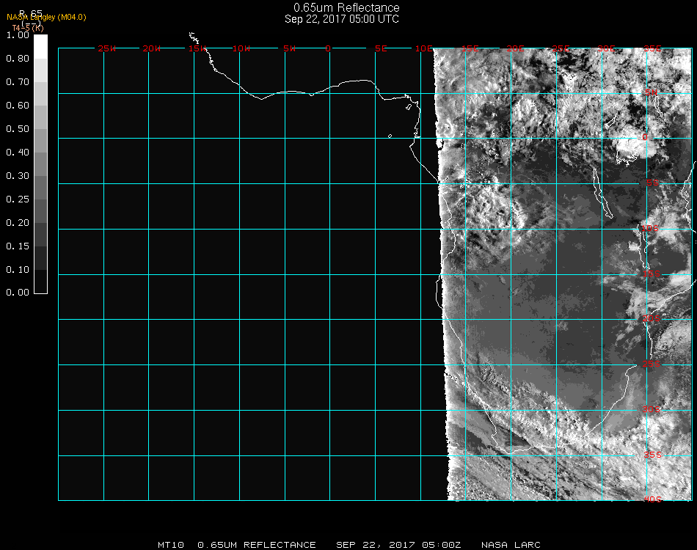Click the 0.25 value on the reflectance scale

click(18, 199)
